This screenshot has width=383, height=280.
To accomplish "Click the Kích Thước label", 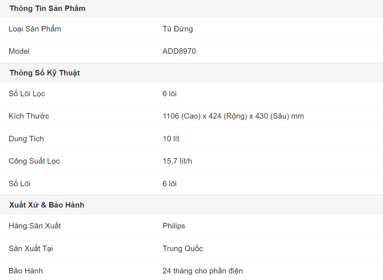I will tap(29, 116).
